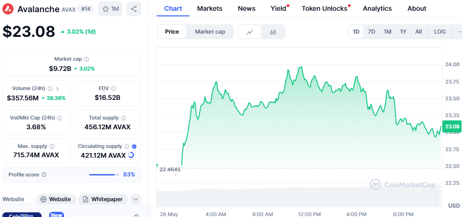This screenshot has width=462, height=217.
Task: Click the verified checkmark badge by Circulating supply
Action: [x=134, y=146]
